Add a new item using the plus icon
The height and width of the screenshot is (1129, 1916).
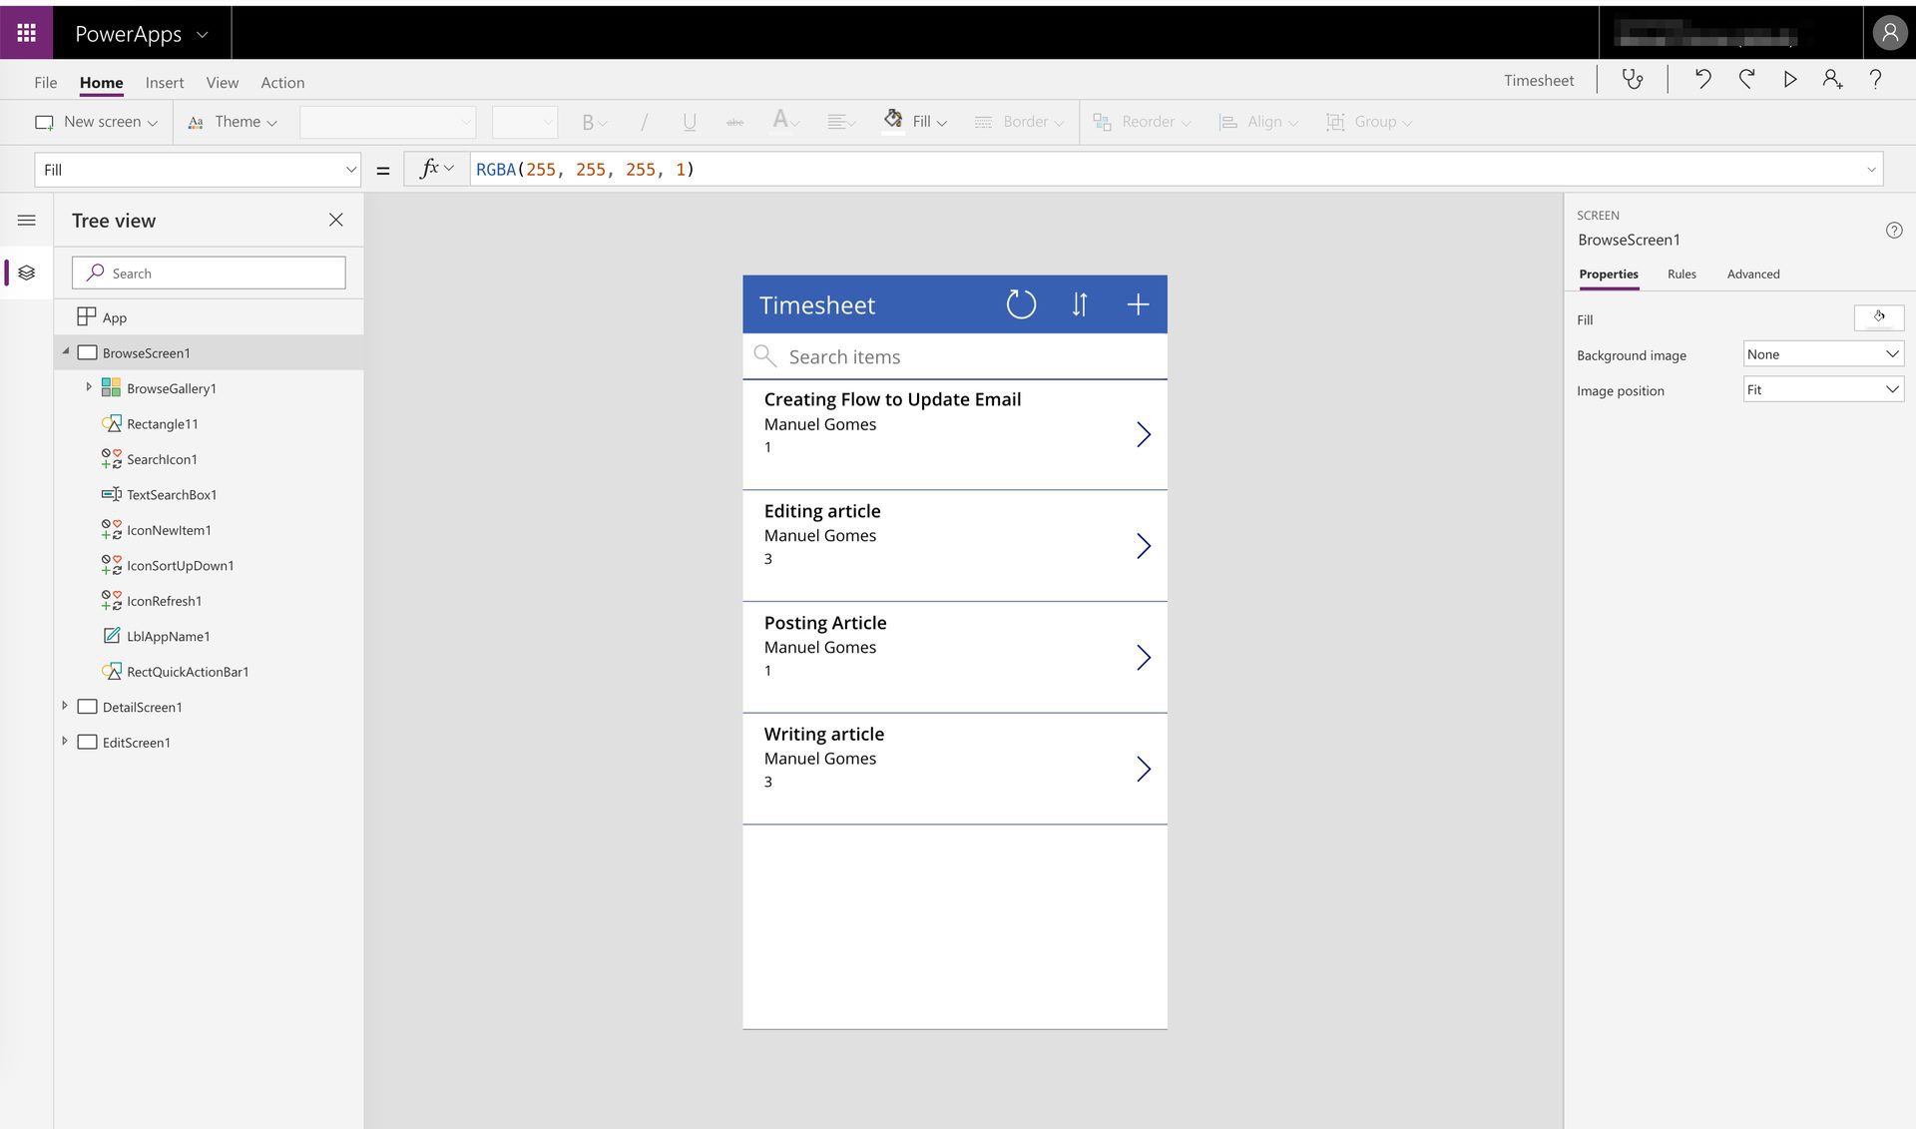tap(1137, 304)
